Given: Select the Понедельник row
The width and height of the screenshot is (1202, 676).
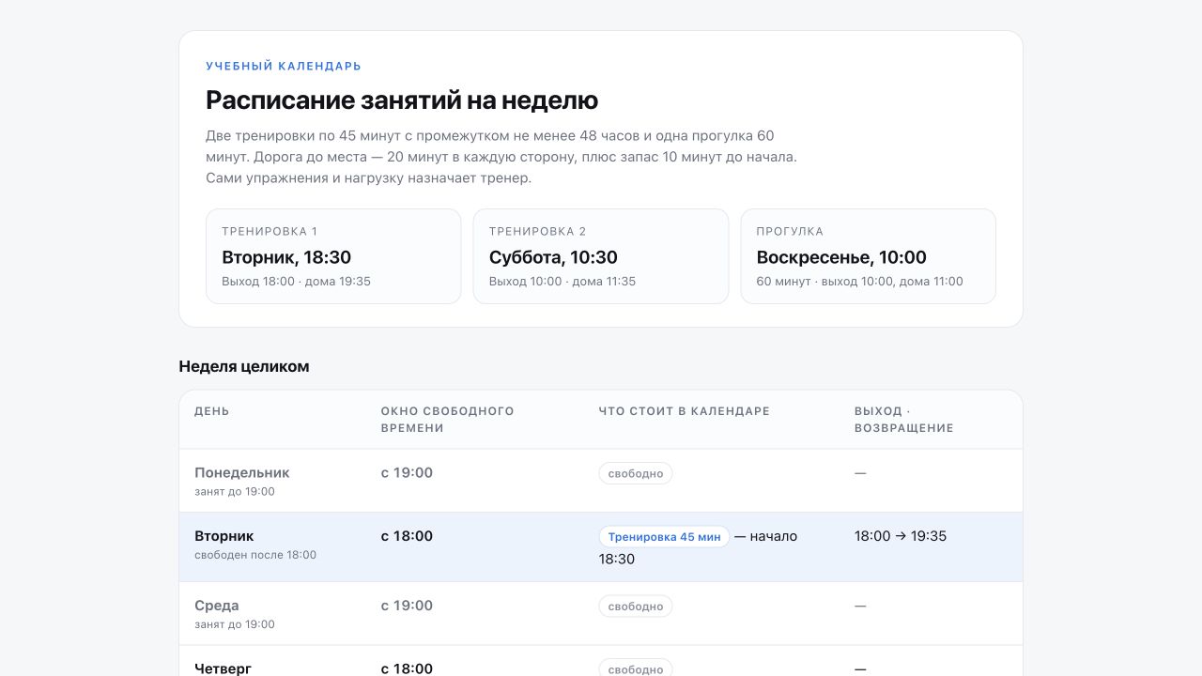Looking at the screenshot, I should [601, 481].
